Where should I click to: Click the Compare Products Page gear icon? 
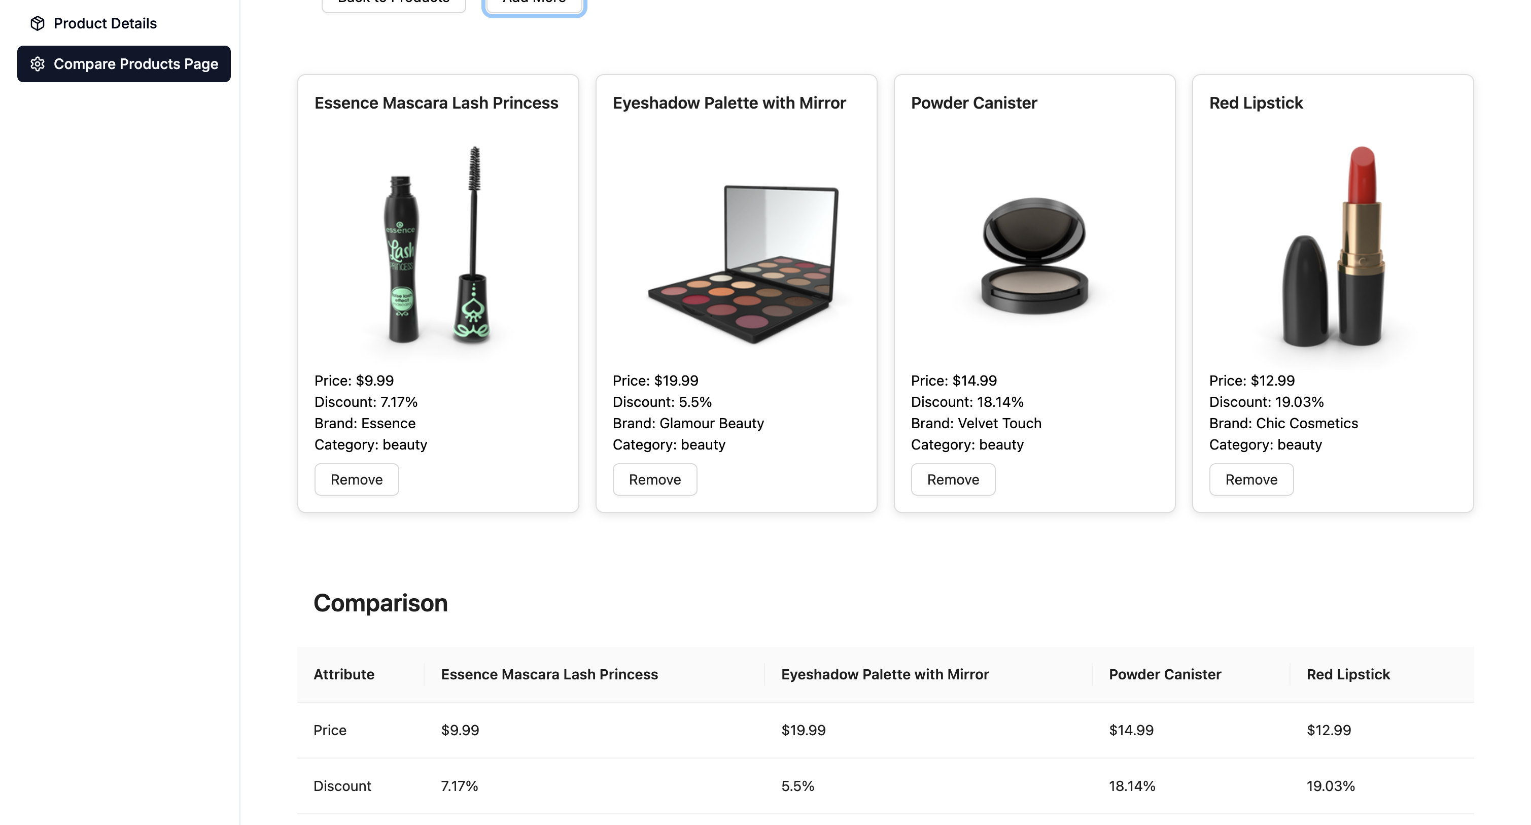tap(38, 63)
